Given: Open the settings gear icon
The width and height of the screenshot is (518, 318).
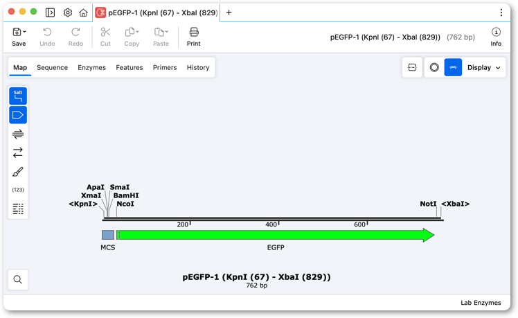Looking at the screenshot, I should [68, 12].
